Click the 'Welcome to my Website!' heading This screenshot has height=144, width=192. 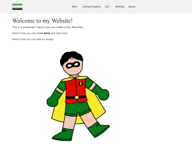(x=43, y=21)
